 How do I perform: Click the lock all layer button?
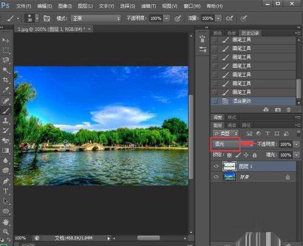255,155
